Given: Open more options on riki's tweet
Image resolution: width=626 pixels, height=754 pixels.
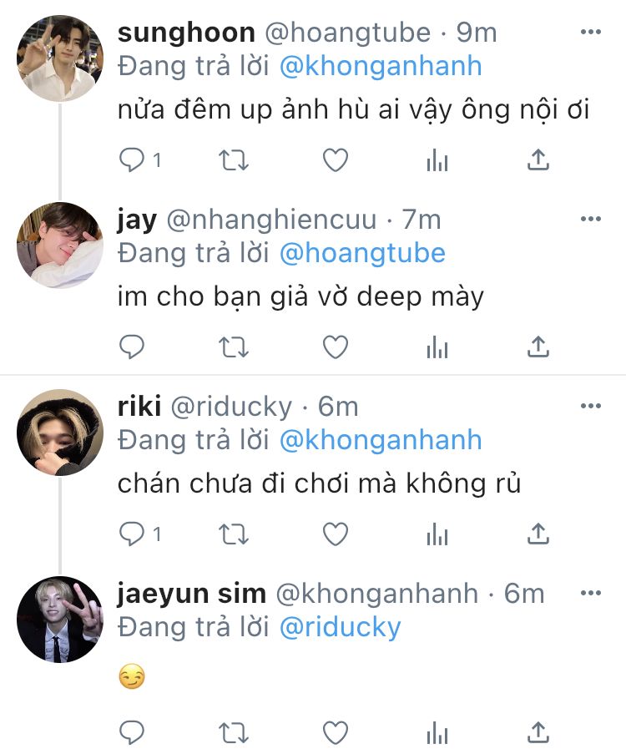Looking at the screenshot, I should [591, 406].
